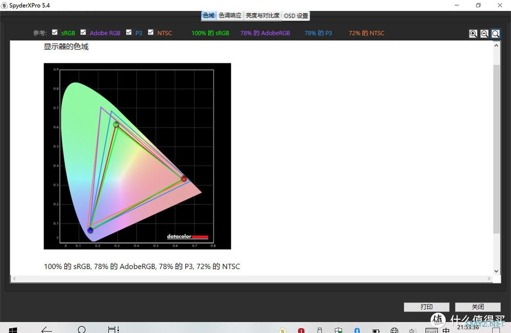Viewport: 511px width, 333px height.
Task: Click the blue primary marker on diagram
Action: click(90, 230)
